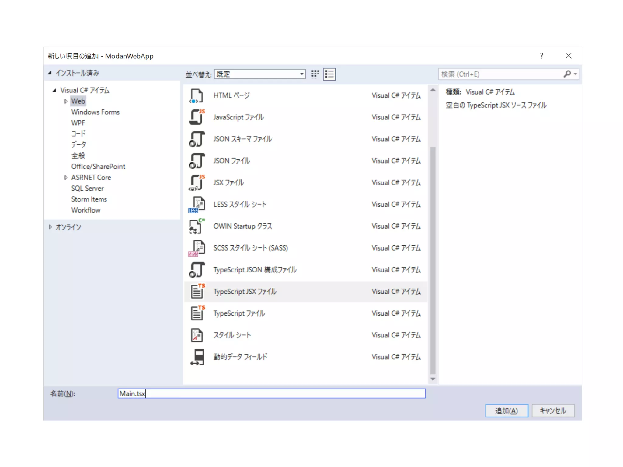Select the HTML ページ template icon

pyautogui.click(x=197, y=96)
